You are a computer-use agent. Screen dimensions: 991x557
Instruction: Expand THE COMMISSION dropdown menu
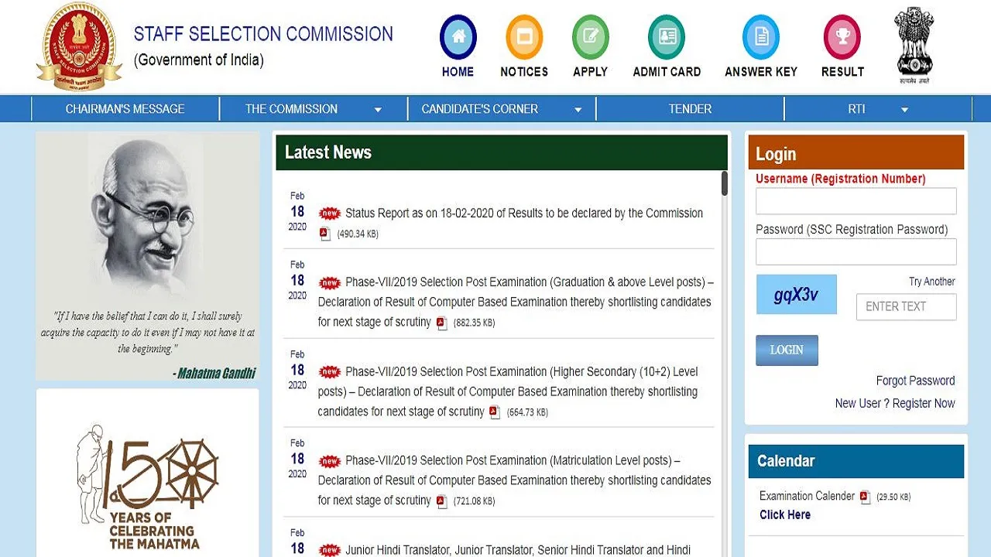pyautogui.click(x=378, y=110)
